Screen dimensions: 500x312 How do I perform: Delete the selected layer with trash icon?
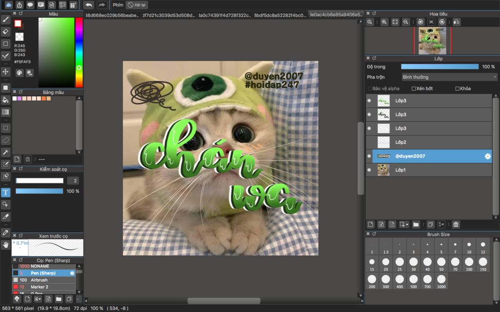[456, 224]
